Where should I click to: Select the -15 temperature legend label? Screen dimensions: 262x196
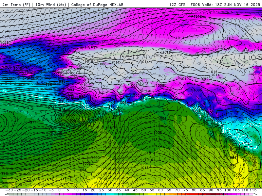(34, 190)
